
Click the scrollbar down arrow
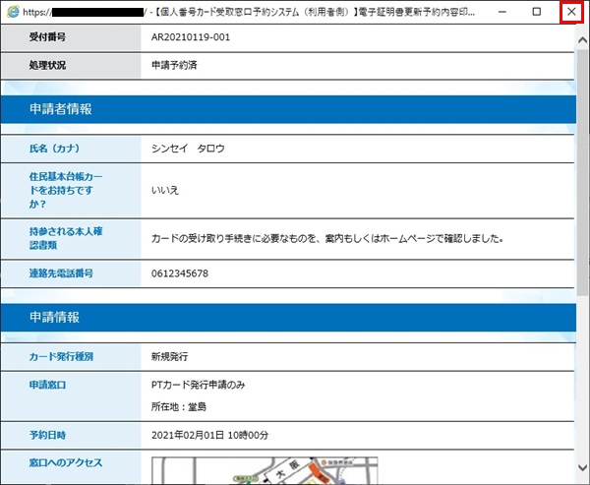pyautogui.click(x=581, y=477)
